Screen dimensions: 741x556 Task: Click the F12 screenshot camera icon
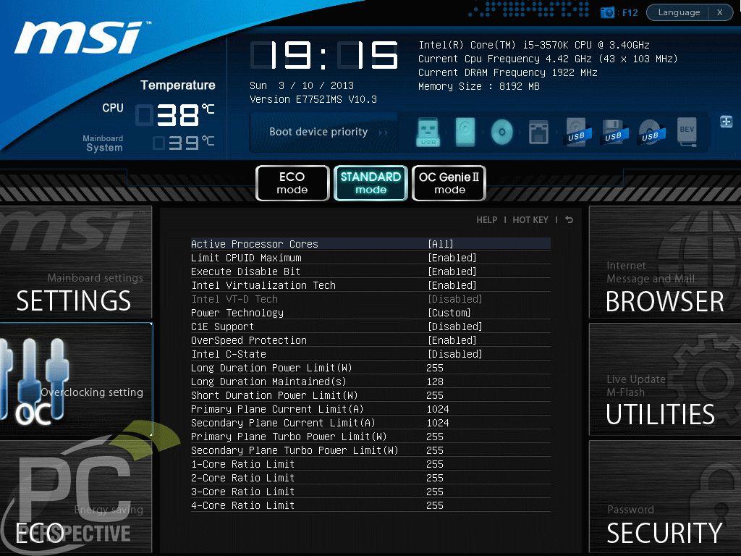tap(607, 12)
